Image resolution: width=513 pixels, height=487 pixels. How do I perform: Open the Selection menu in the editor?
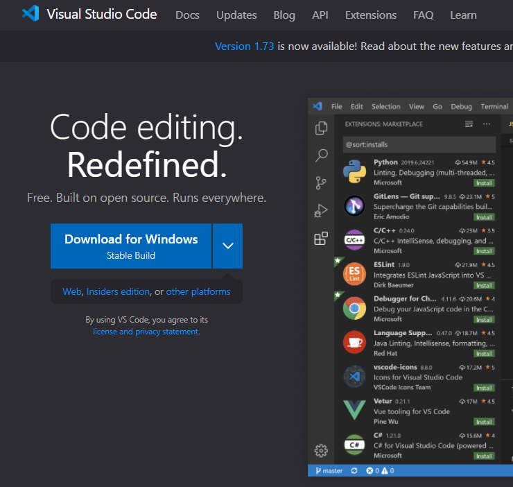pyautogui.click(x=385, y=106)
